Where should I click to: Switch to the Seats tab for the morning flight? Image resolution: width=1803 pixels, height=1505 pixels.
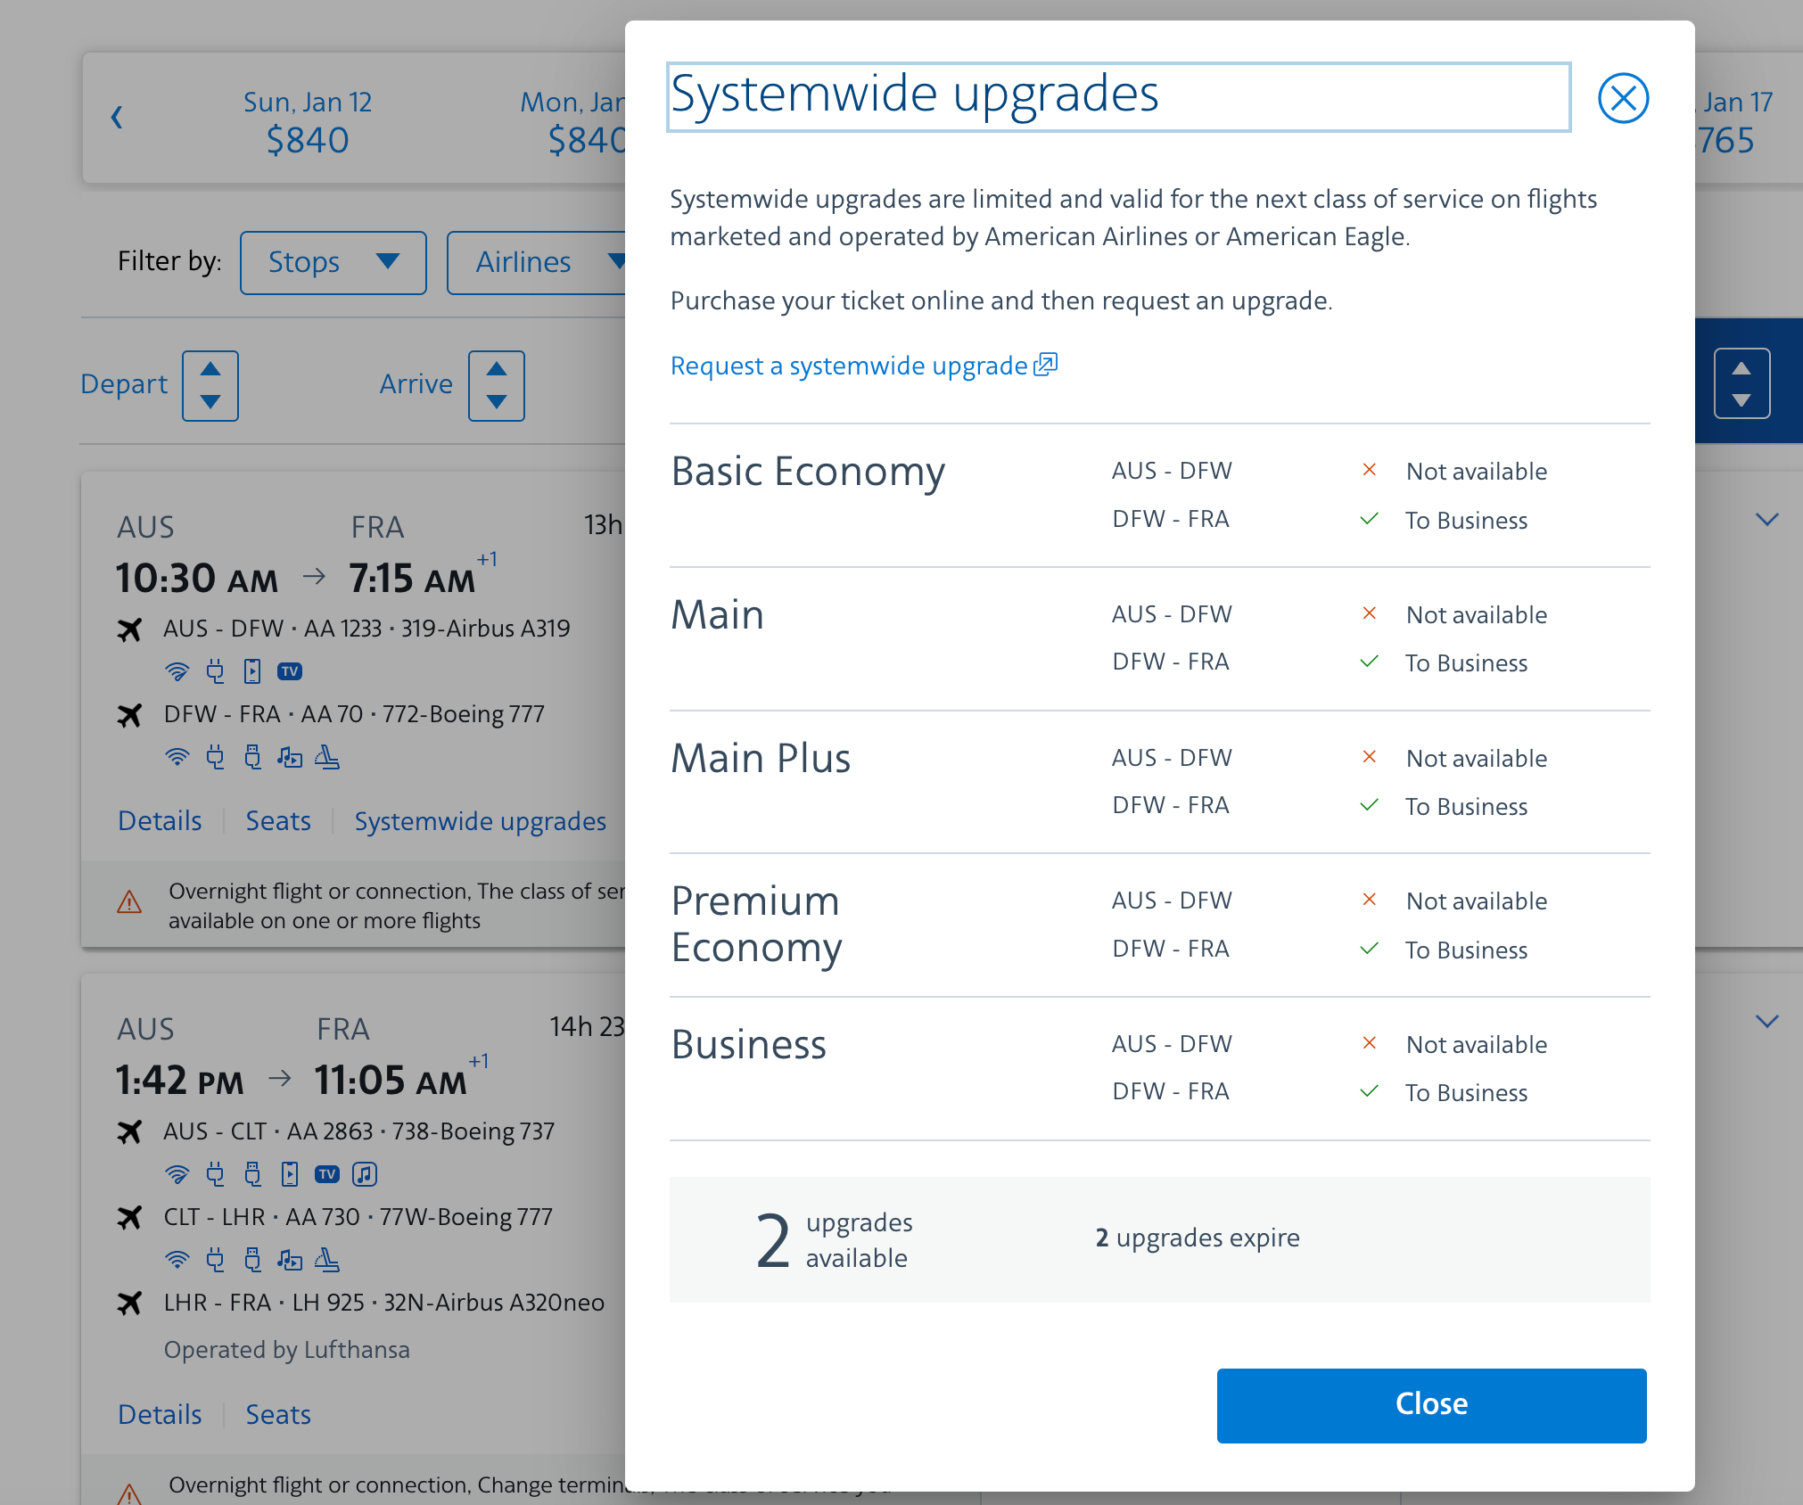(277, 820)
